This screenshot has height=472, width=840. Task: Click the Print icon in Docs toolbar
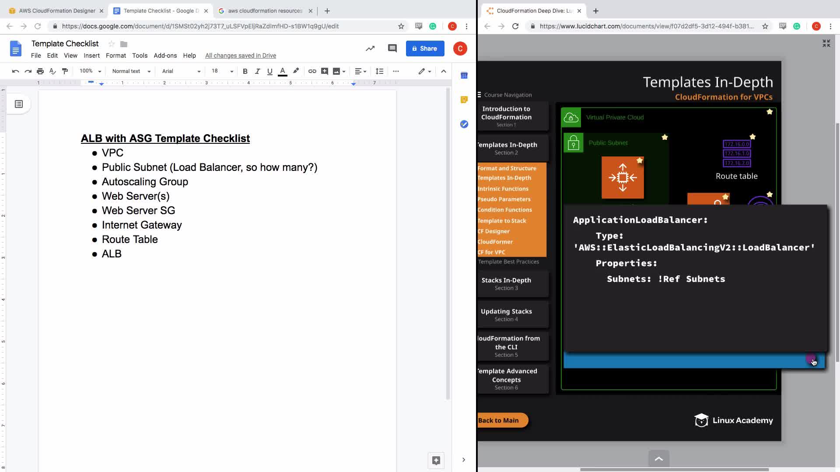(40, 71)
